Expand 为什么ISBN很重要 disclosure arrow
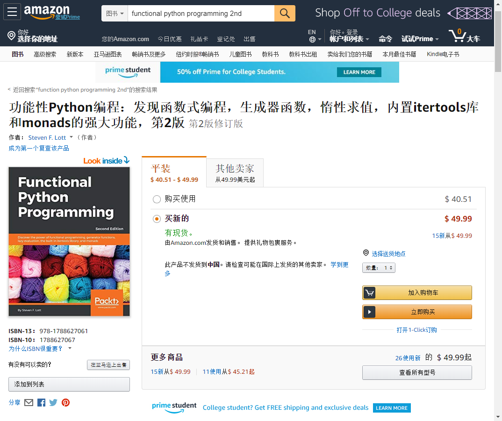 point(70,348)
